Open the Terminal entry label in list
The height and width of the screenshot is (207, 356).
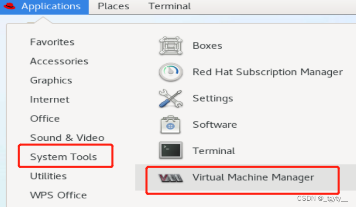click(x=214, y=151)
